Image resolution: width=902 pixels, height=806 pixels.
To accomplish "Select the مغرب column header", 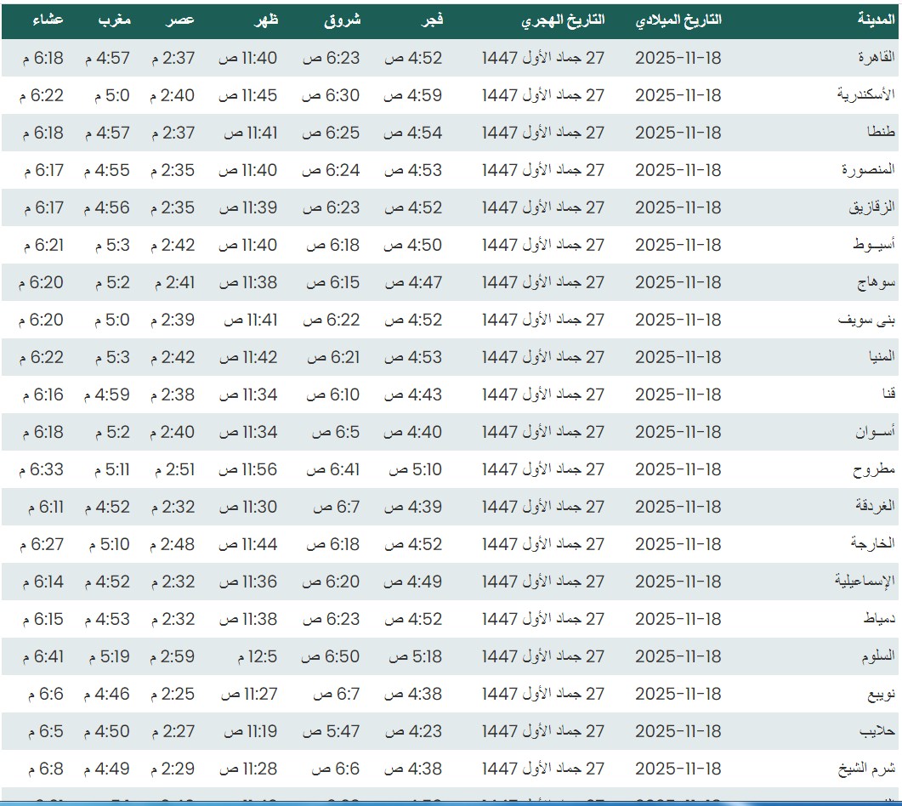I will (x=114, y=20).
